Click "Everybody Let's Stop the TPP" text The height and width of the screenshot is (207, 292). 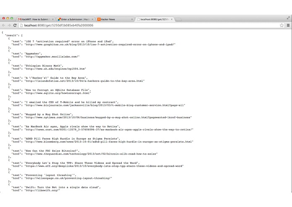(x=49, y=163)
